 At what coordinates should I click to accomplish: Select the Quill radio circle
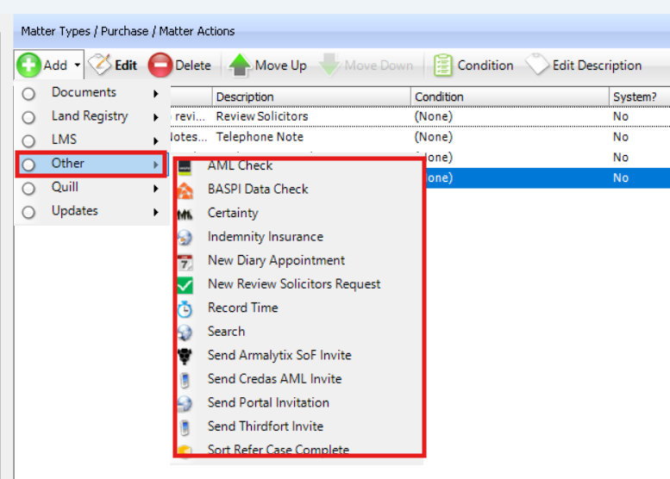[x=28, y=189]
